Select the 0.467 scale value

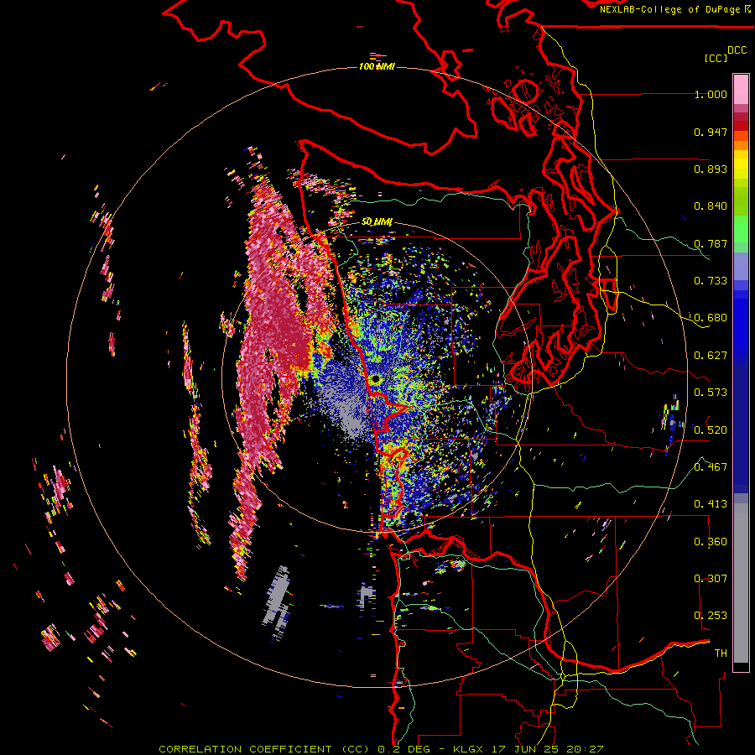[711, 467]
